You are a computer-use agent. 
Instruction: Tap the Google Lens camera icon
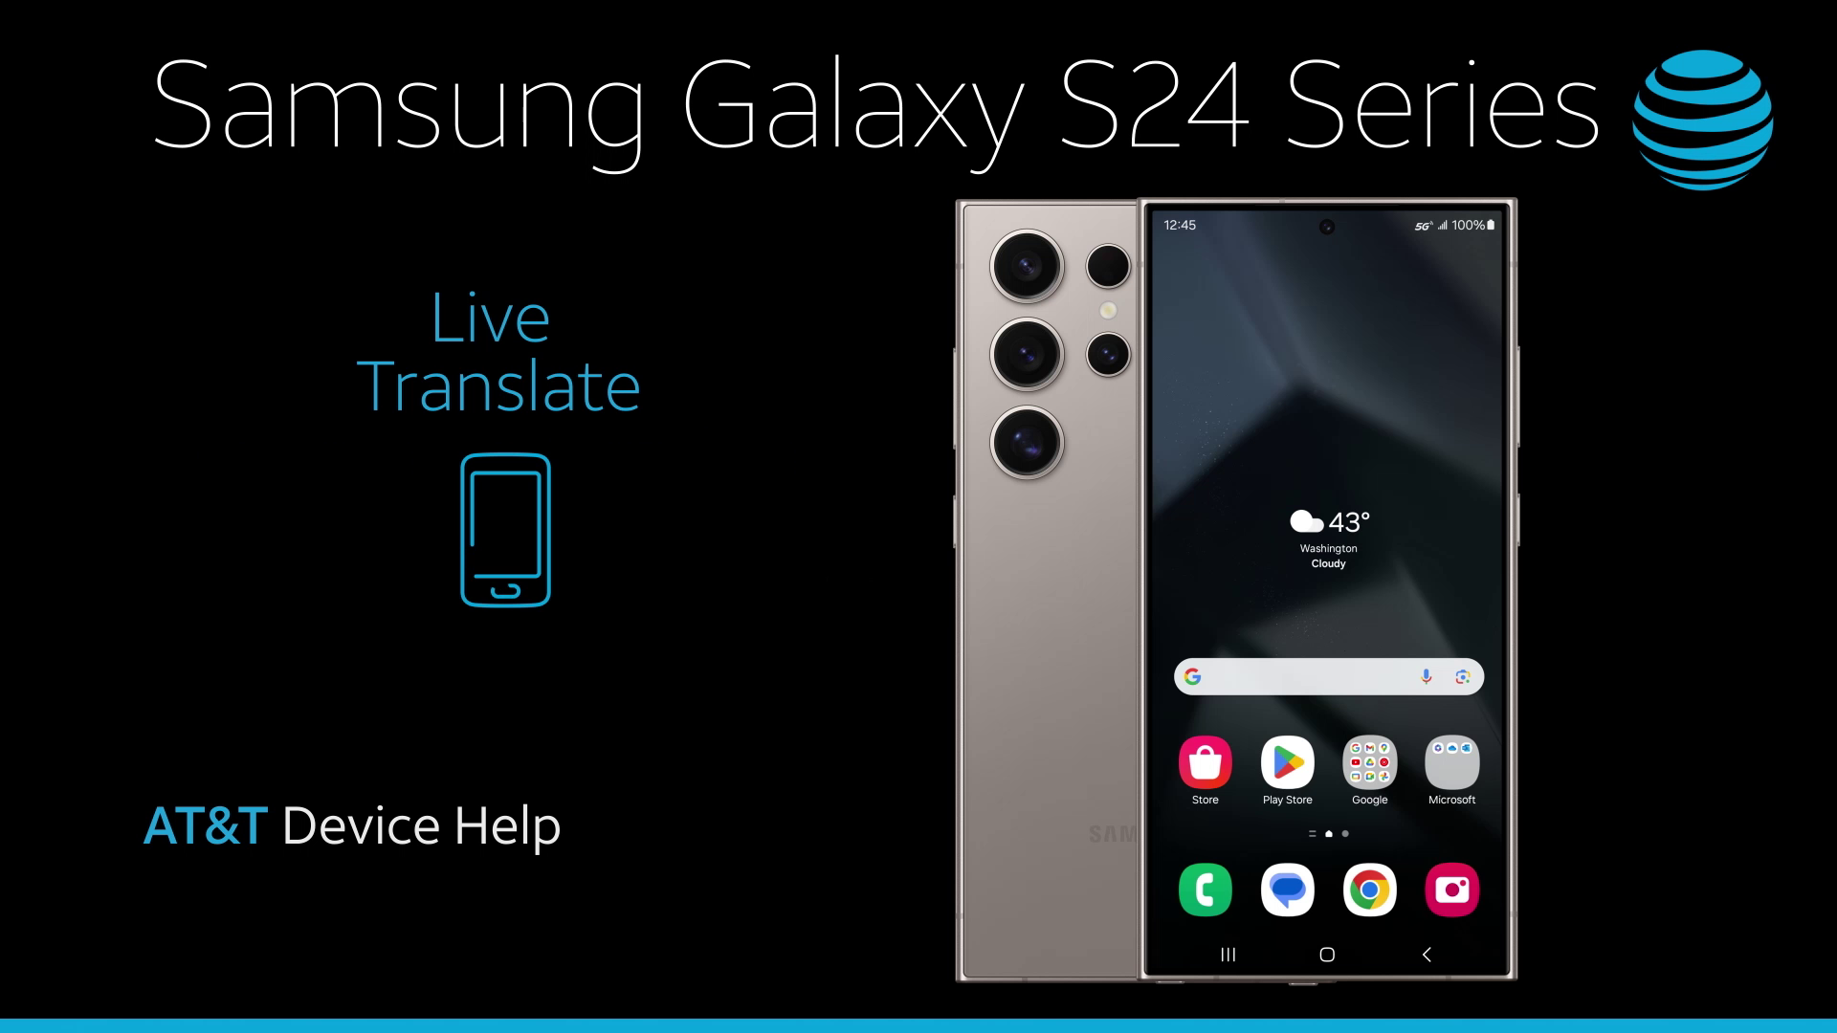[1462, 677]
